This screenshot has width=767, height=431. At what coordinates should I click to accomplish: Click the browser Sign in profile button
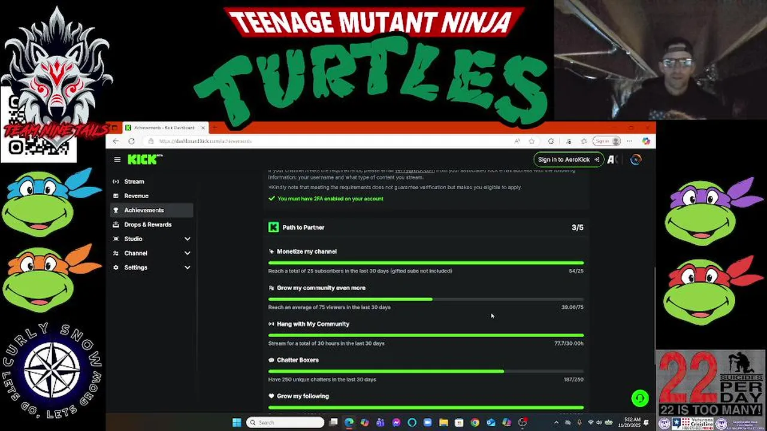click(606, 141)
